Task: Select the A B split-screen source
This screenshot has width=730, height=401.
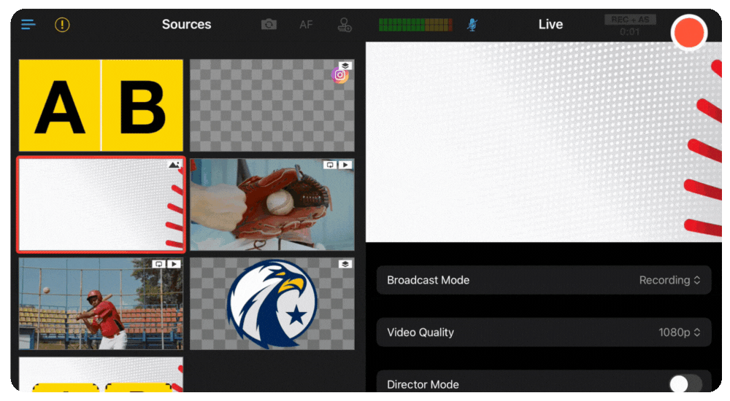Action: (101, 106)
